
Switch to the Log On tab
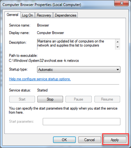coord(28,15)
